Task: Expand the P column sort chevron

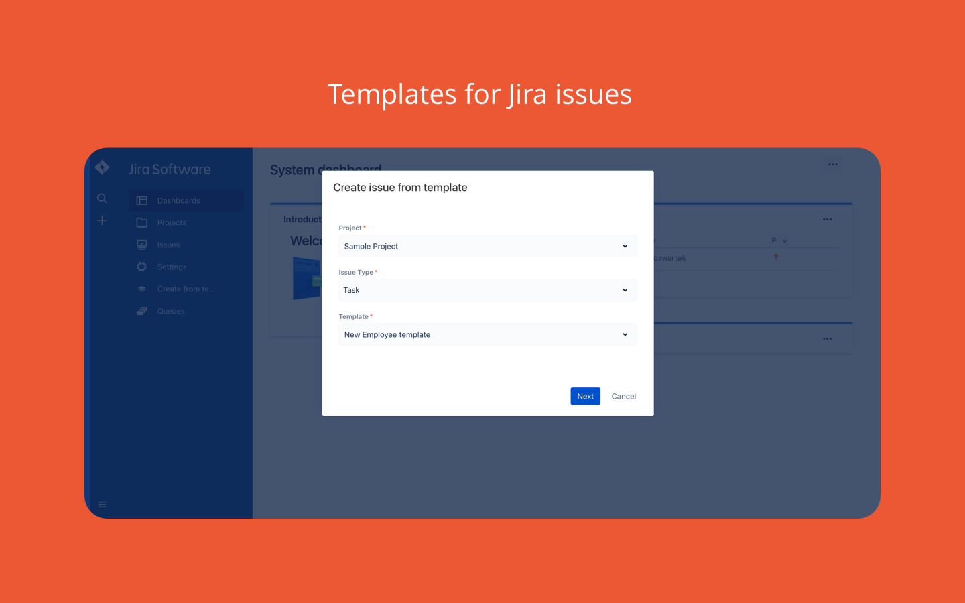Action: pos(785,241)
